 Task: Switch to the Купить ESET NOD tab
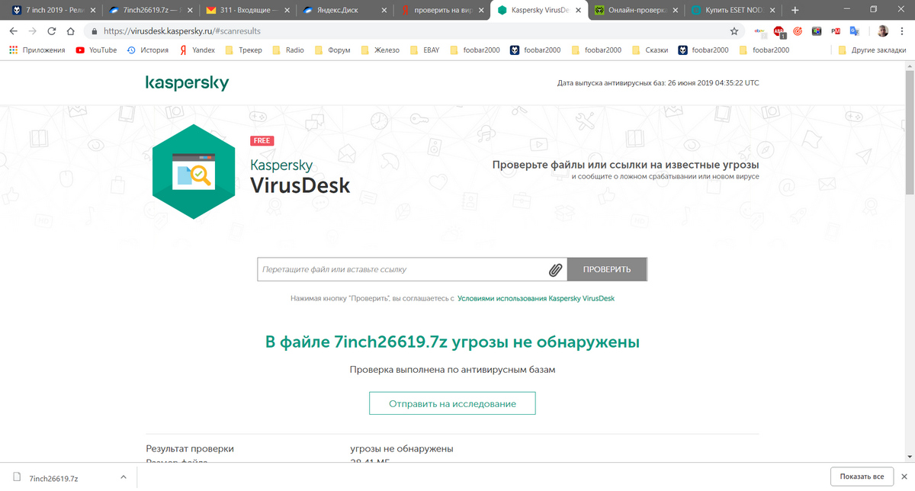pos(732,11)
